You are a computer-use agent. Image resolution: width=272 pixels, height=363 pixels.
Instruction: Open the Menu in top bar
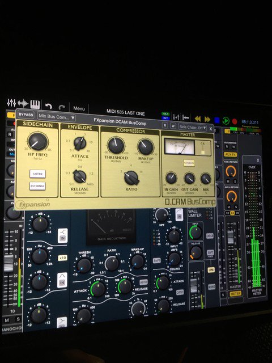79,108
